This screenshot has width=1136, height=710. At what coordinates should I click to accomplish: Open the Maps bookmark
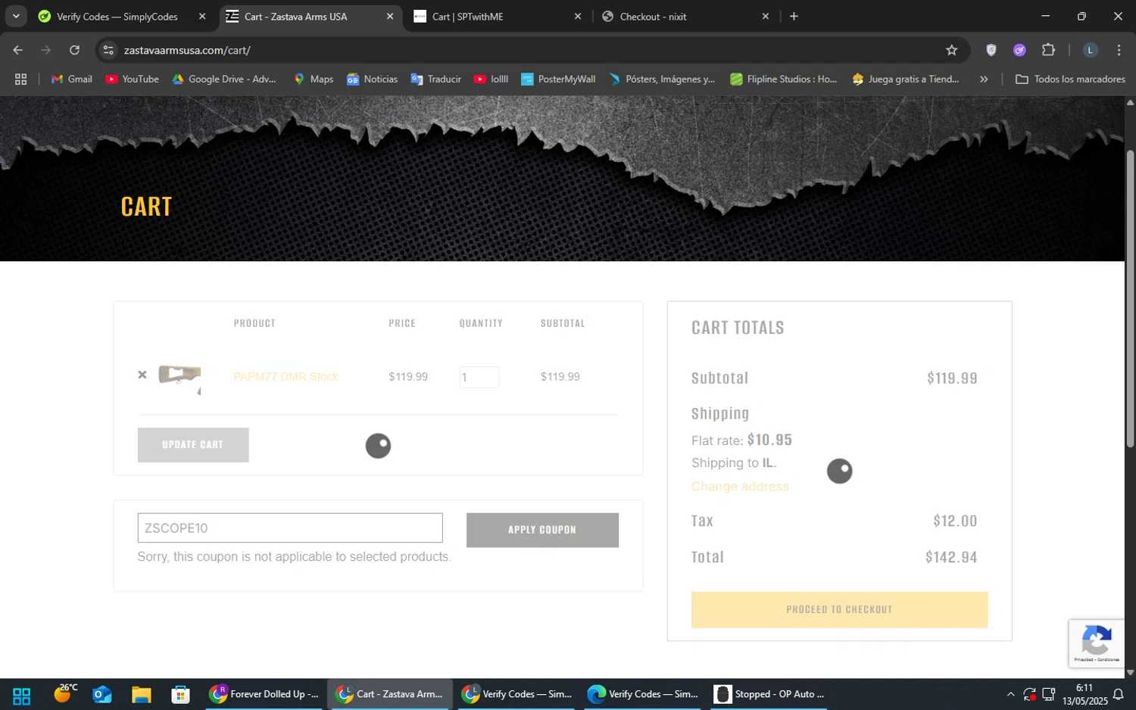[x=314, y=79]
